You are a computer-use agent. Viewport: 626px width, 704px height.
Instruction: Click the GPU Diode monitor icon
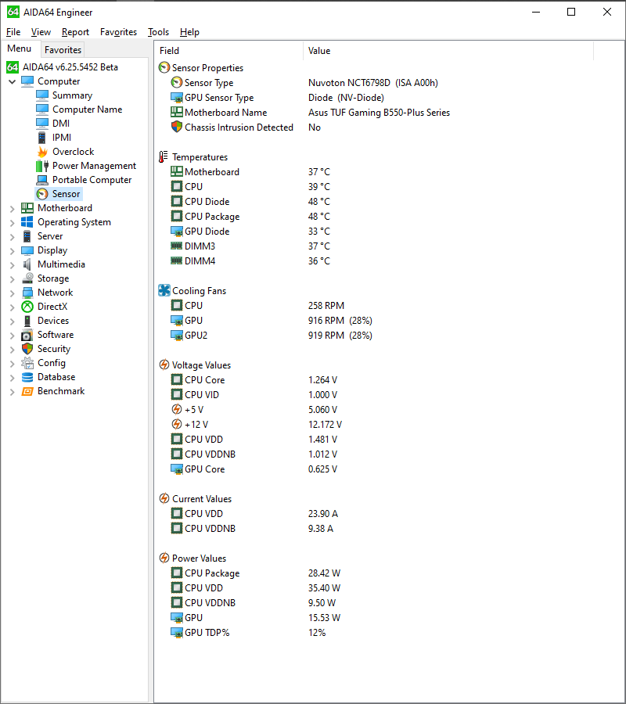(x=177, y=232)
